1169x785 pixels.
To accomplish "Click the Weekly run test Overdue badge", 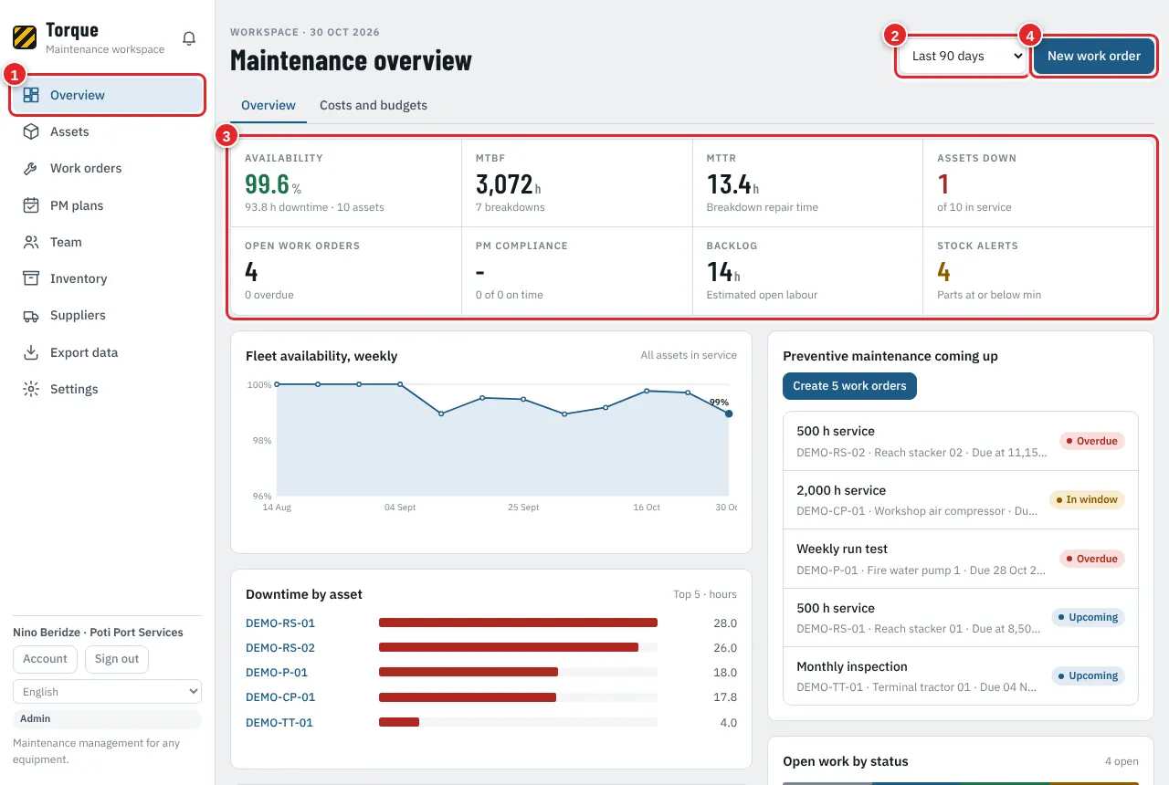I will click(1092, 559).
